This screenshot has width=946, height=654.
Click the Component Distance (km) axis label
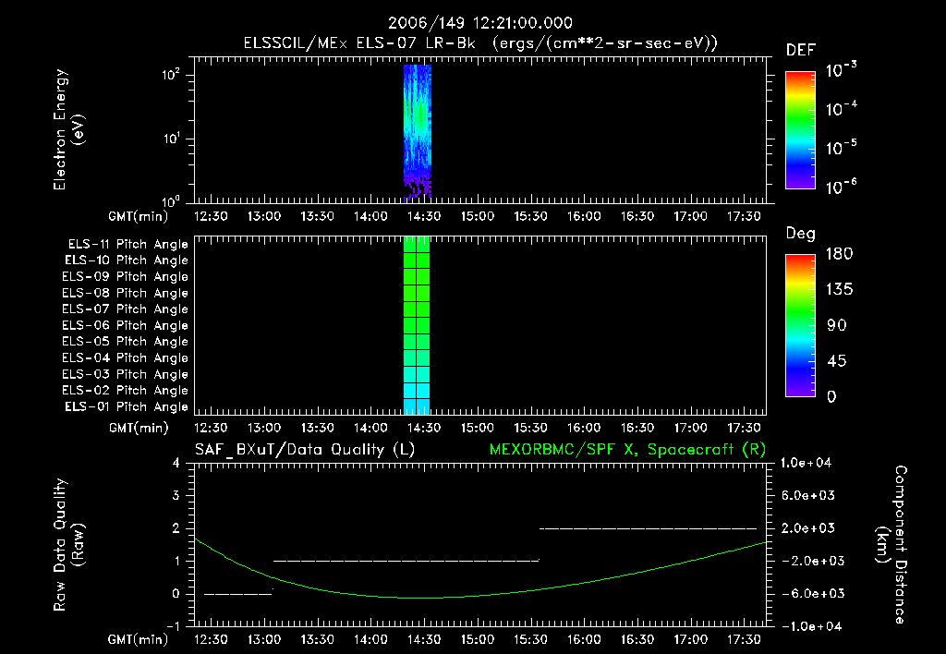click(x=891, y=545)
